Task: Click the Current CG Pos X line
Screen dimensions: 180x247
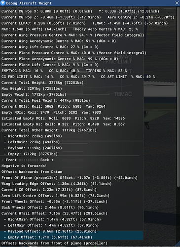Action: click(x=80, y=11)
